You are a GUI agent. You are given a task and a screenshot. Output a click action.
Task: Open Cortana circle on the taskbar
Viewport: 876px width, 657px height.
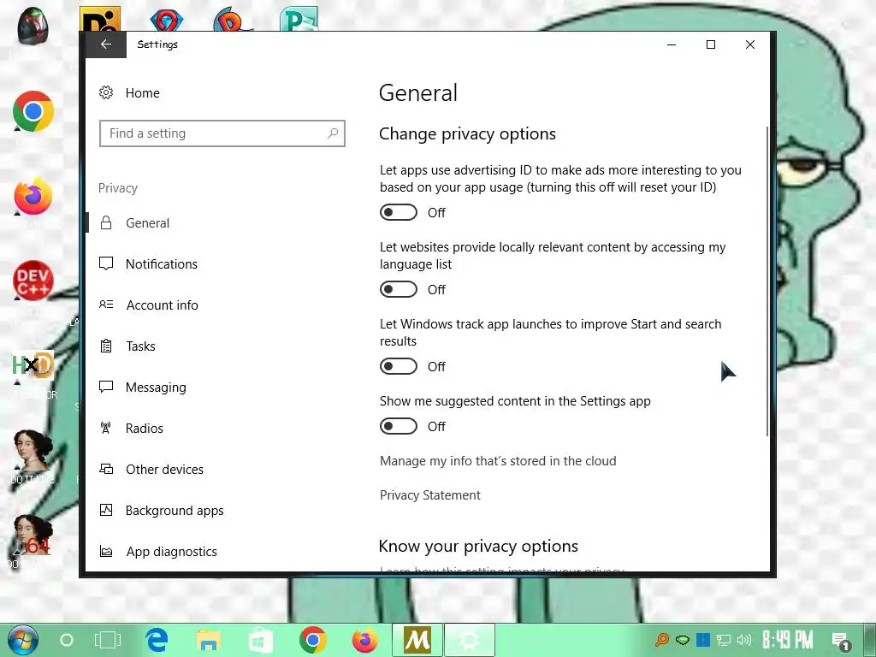click(67, 640)
